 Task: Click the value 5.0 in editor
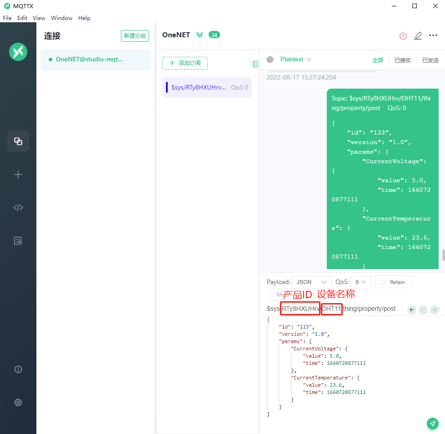[334, 356]
